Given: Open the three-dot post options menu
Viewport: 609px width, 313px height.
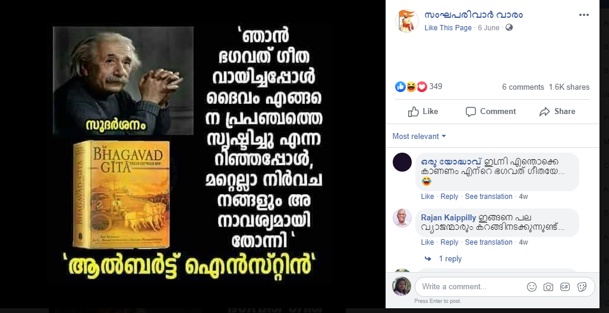Looking at the screenshot, I should click(x=584, y=15).
